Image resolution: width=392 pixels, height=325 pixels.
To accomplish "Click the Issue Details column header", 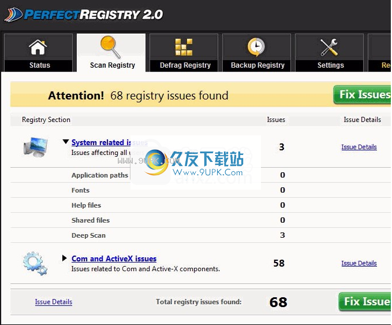I will (362, 120).
